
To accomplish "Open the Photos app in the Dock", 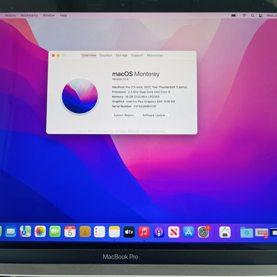I will (x=40, y=231).
